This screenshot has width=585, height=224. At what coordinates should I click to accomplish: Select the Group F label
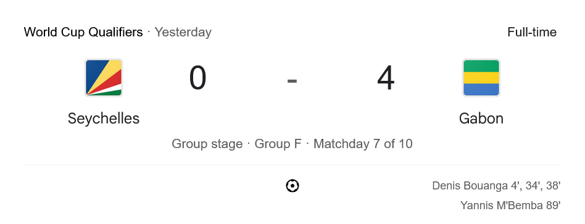tap(278, 144)
